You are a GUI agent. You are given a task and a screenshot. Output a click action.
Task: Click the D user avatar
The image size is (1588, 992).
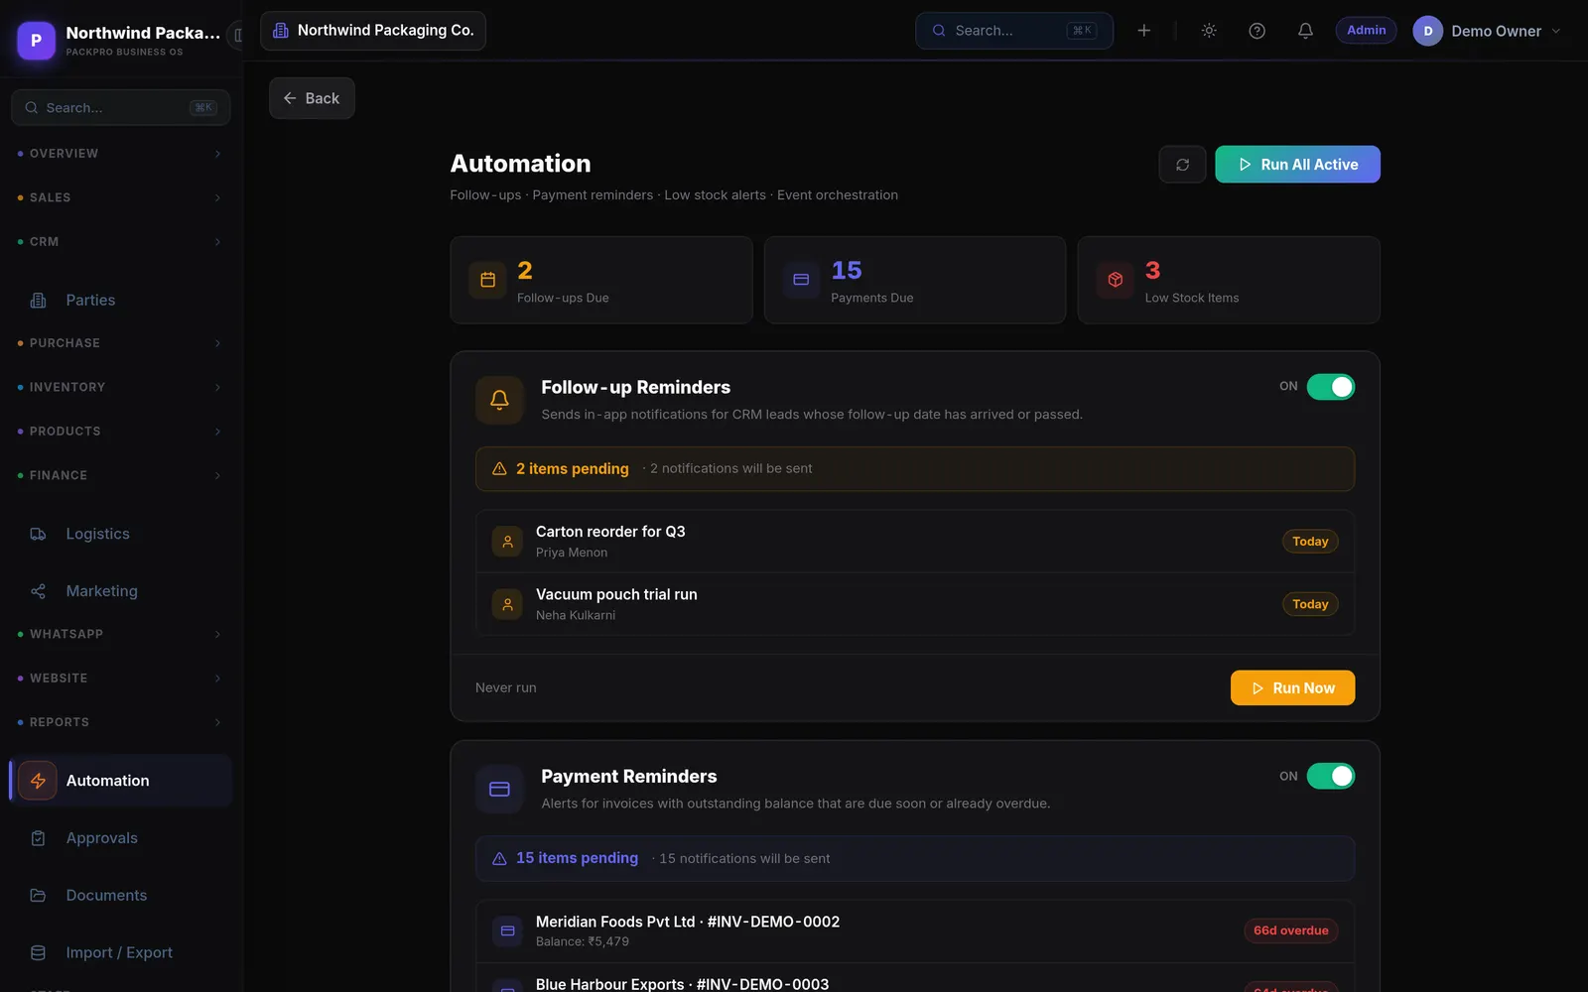click(x=1427, y=31)
